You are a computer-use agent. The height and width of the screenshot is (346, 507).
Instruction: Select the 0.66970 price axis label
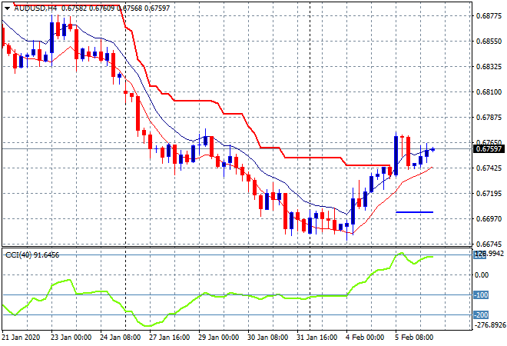(489, 219)
